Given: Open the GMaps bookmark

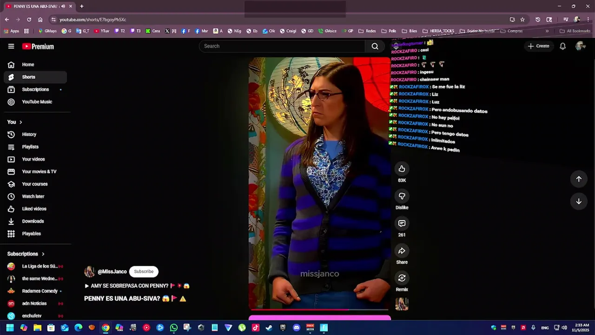Looking at the screenshot, I should click(x=47, y=31).
